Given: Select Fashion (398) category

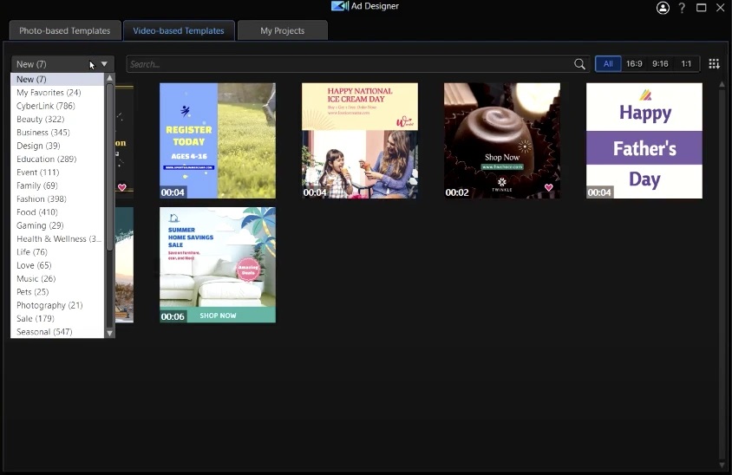Looking at the screenshot, I should click(57, 198).
